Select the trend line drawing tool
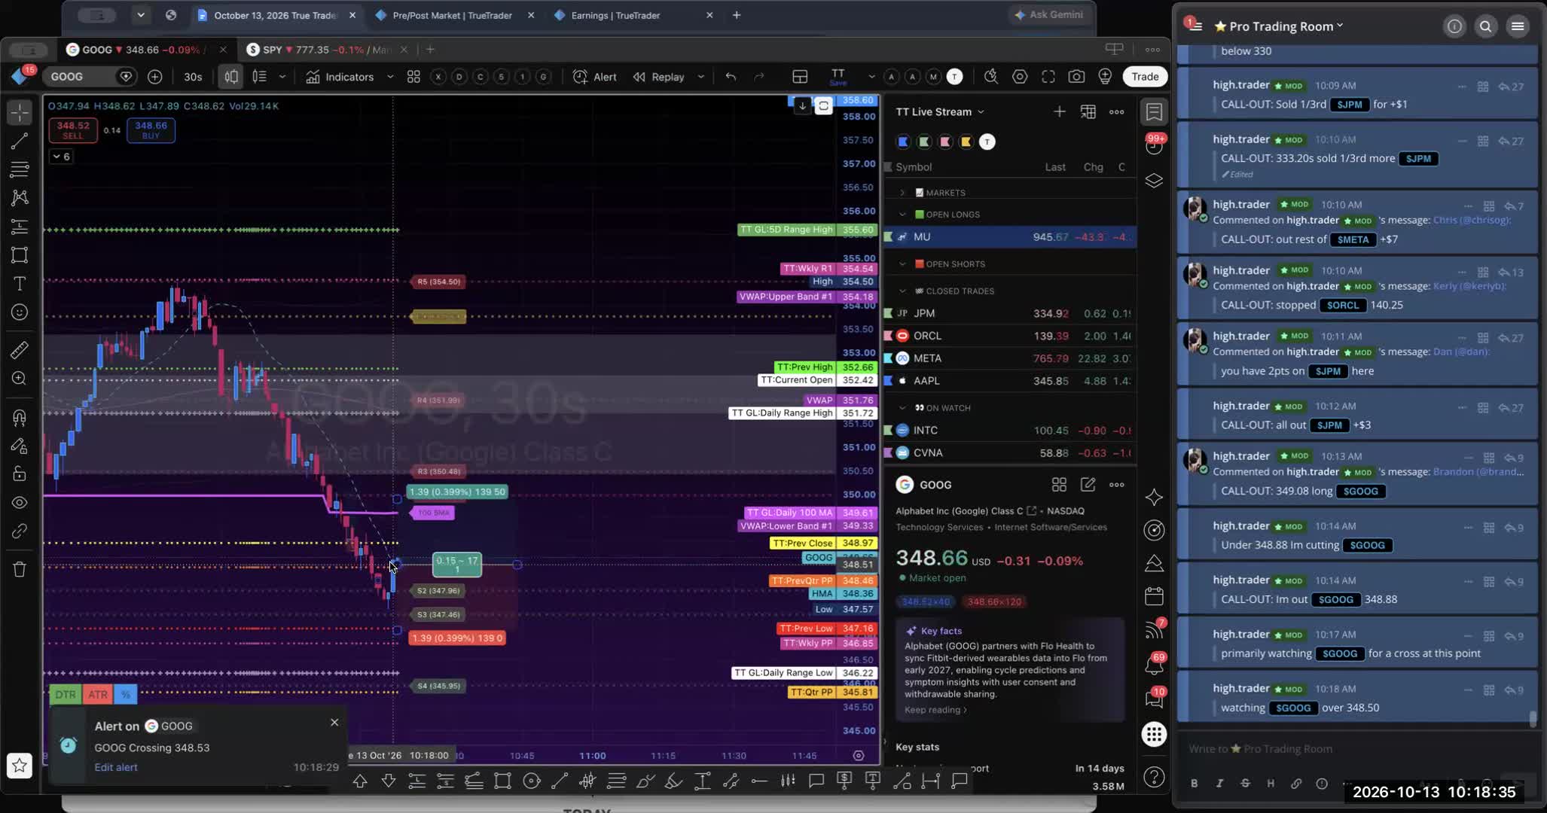 (20, 141)
